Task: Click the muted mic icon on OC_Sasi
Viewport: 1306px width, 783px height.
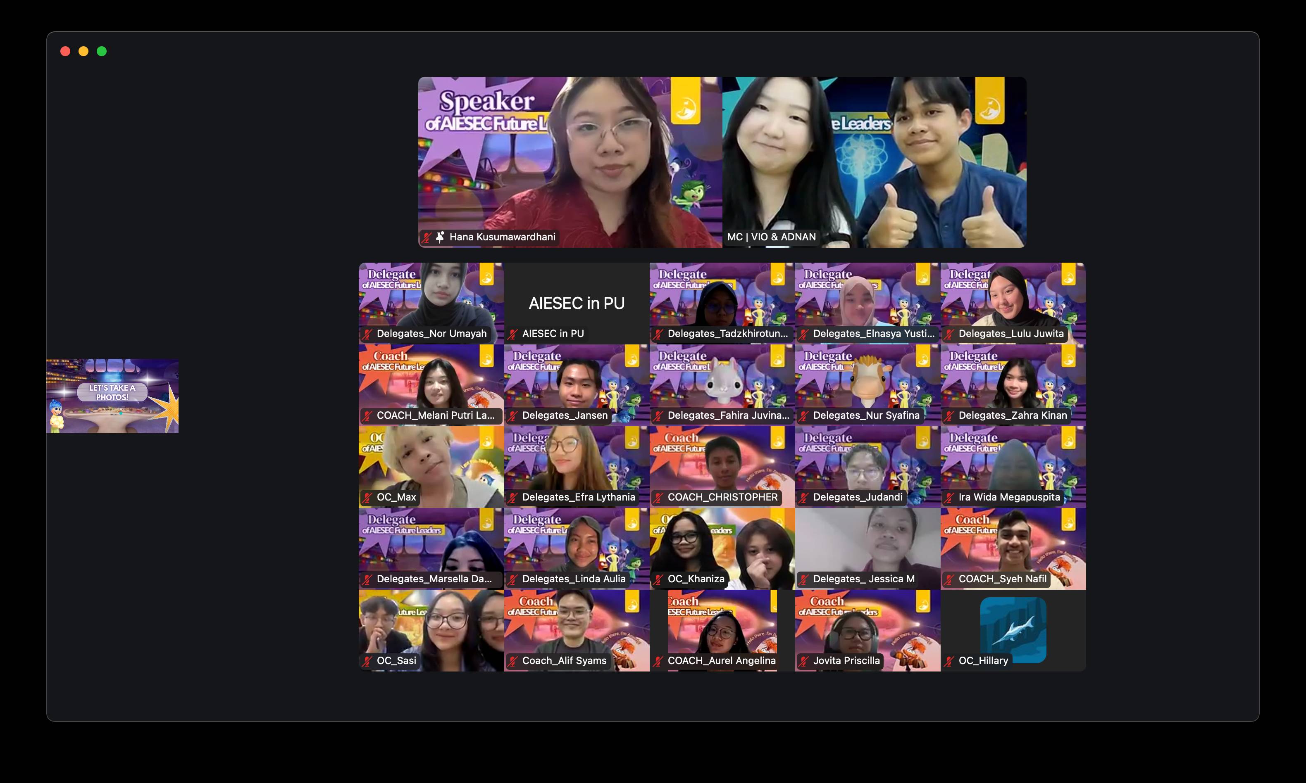Action: (367, 661)
